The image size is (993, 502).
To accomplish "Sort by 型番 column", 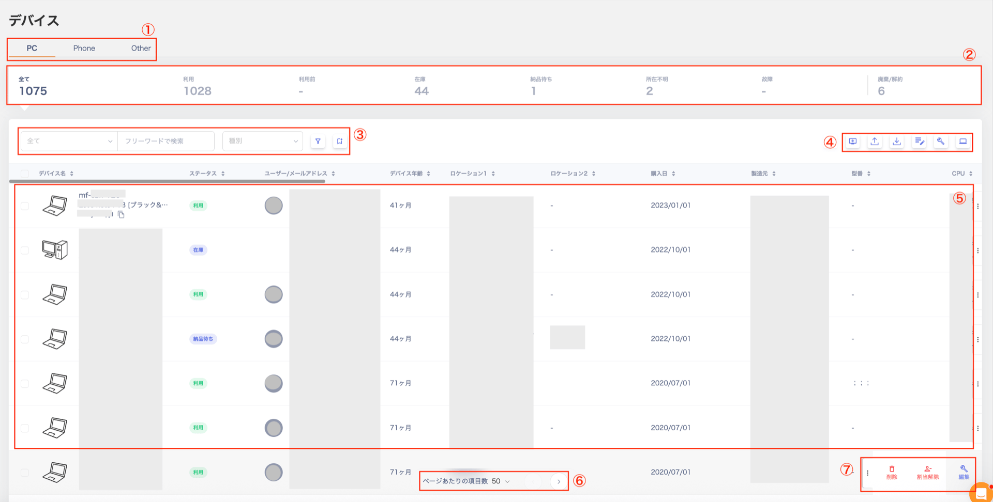I will tap(869, 174).
